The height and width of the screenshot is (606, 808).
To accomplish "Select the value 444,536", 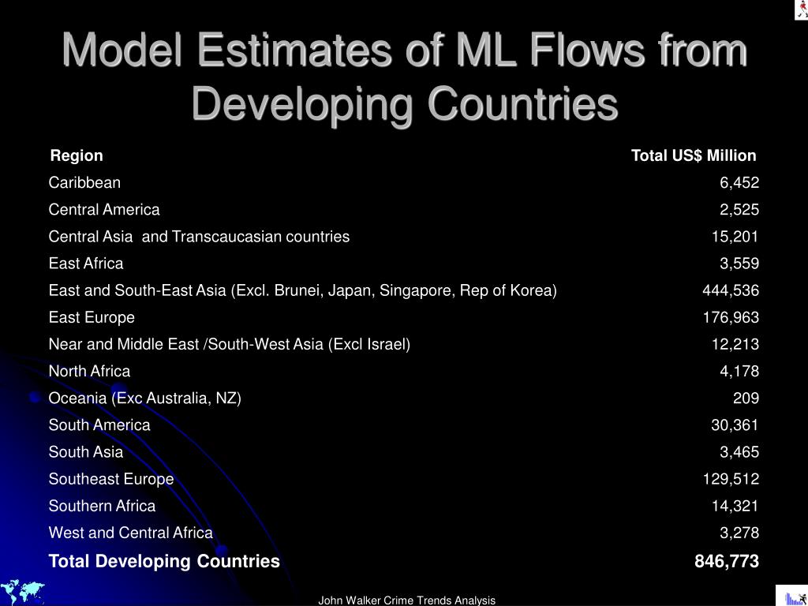I will [731, 290].
